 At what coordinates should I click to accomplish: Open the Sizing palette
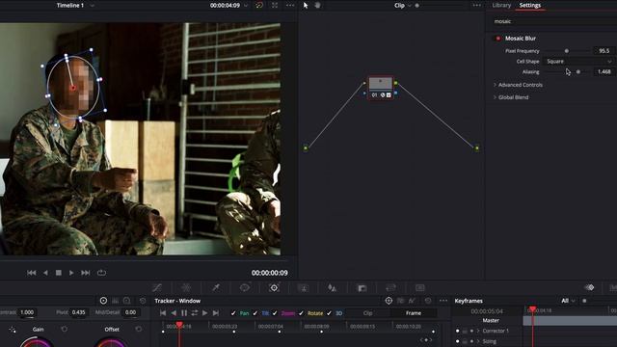click(x=390, y=287)
